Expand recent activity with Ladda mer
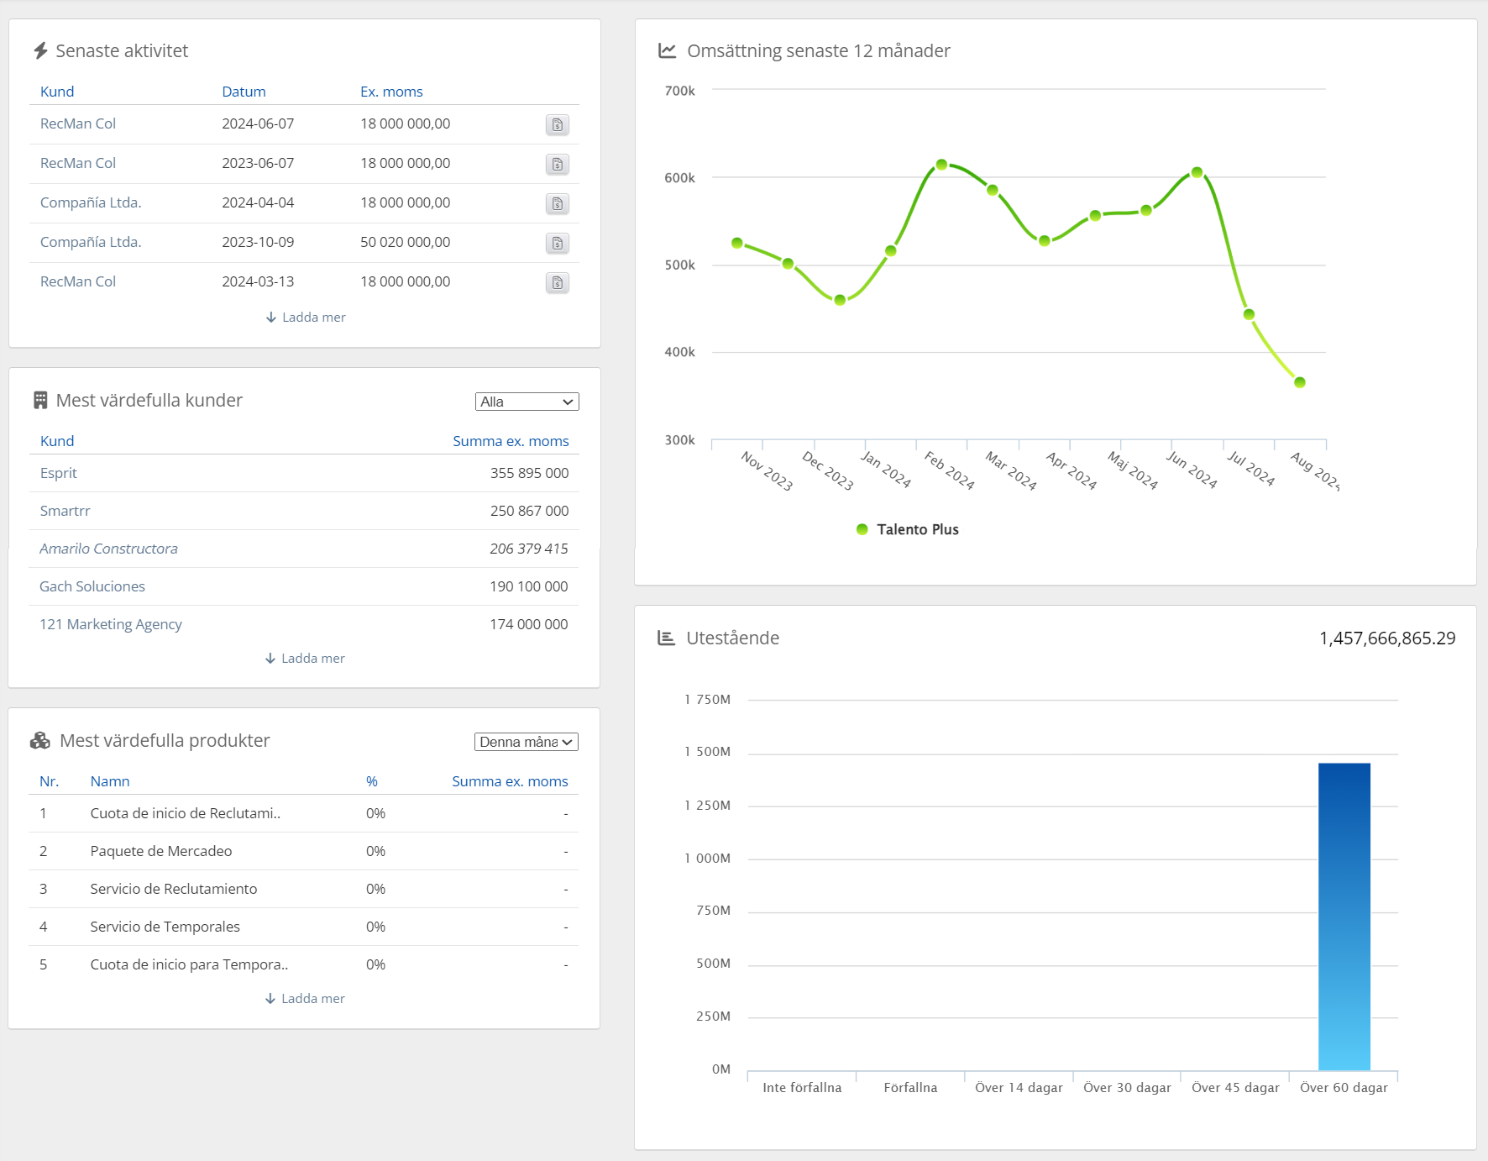1488x1161 pixels. pyautogui.click(x=306, y=318)
